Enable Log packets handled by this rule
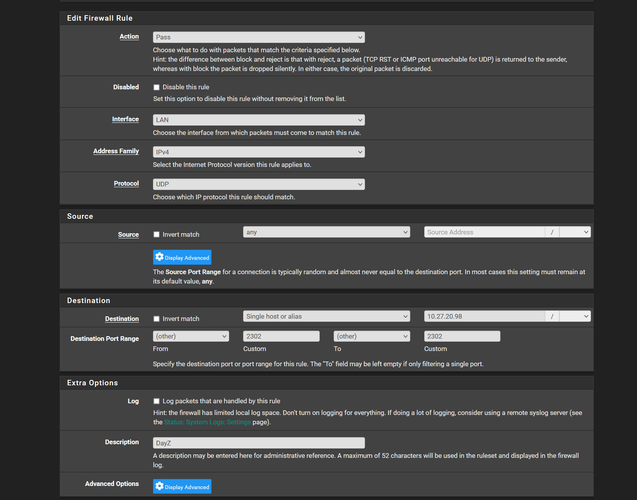 157,401
